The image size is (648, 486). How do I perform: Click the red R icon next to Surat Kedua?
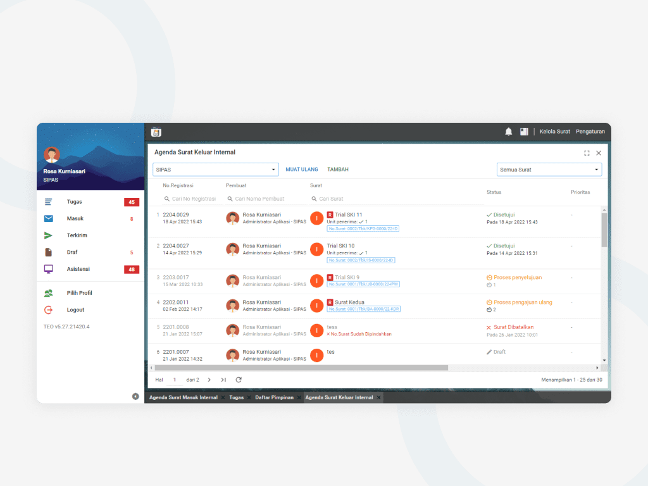[x=330, y=302]
